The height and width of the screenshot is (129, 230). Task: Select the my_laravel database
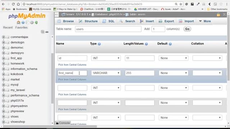click(x=18, y=90)
